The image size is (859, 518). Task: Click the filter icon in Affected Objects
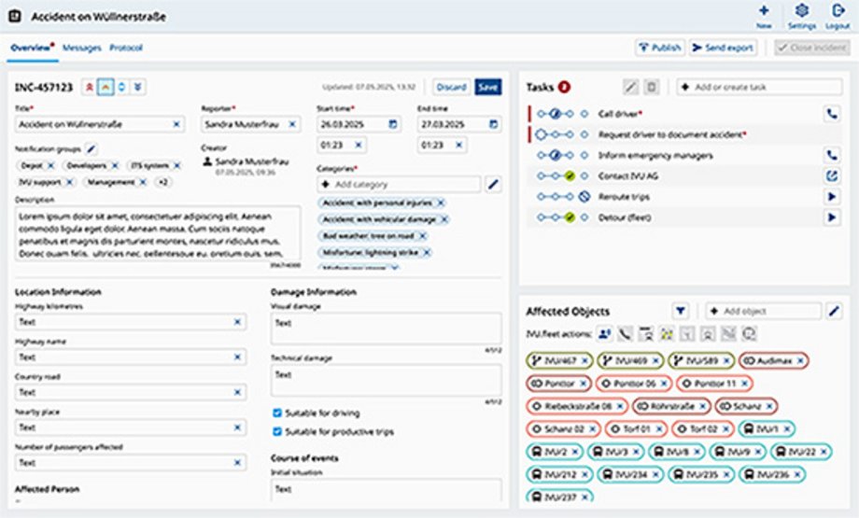click(681, 311)
